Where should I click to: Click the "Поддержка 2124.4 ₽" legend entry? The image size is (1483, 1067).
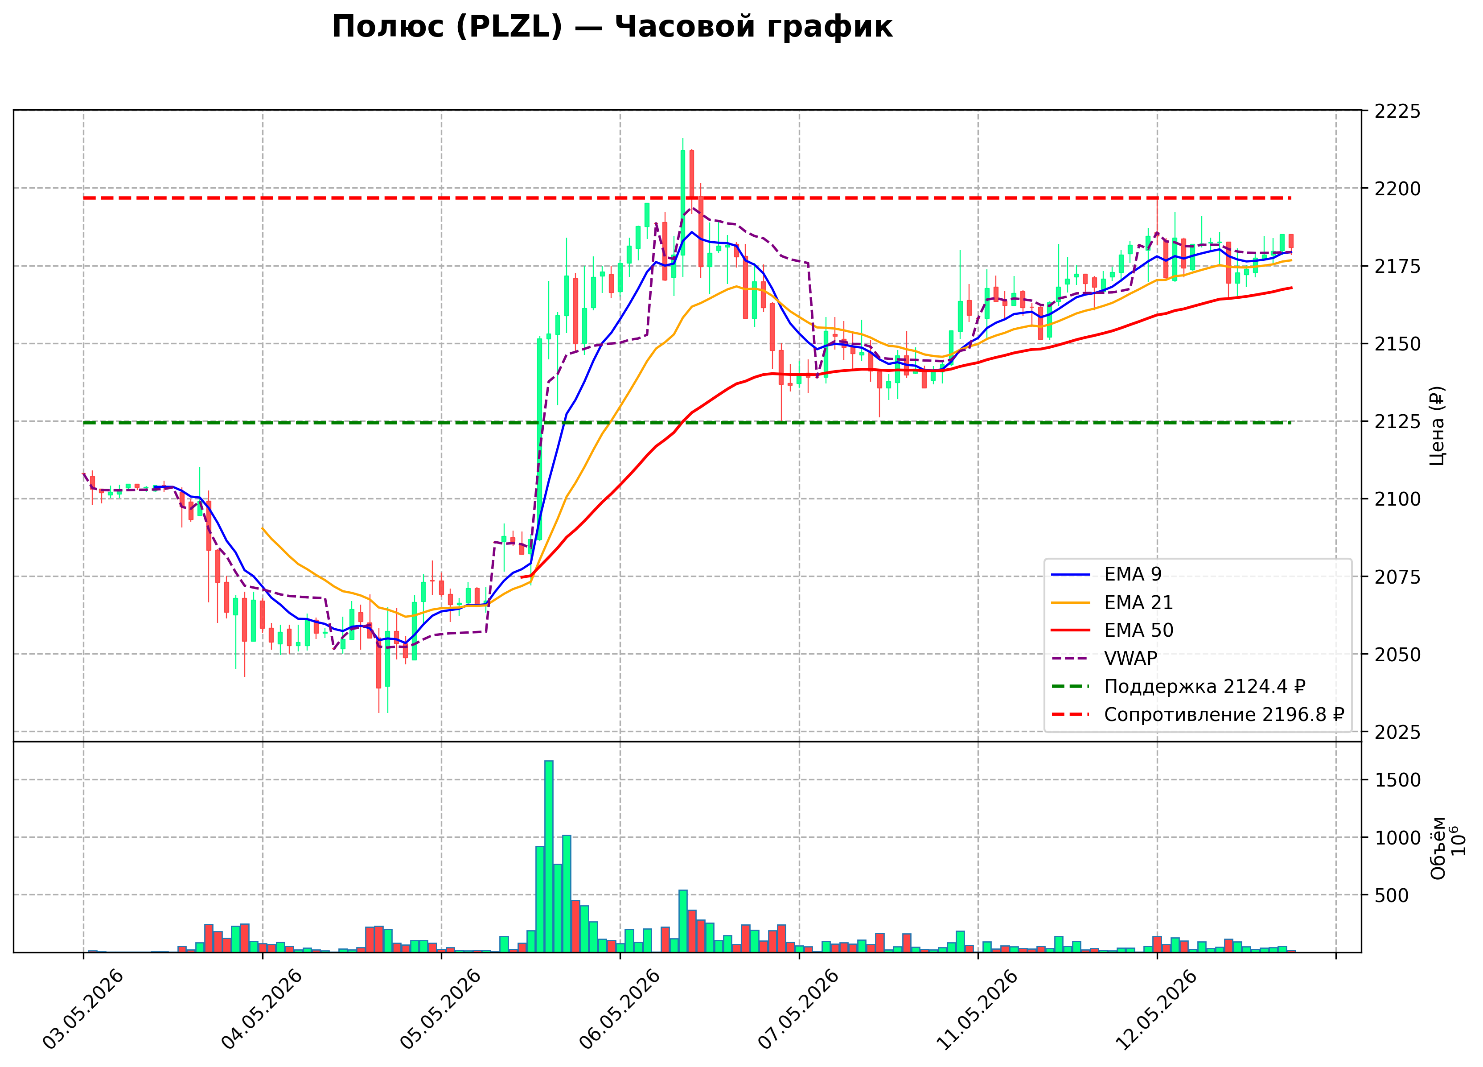1204,687
